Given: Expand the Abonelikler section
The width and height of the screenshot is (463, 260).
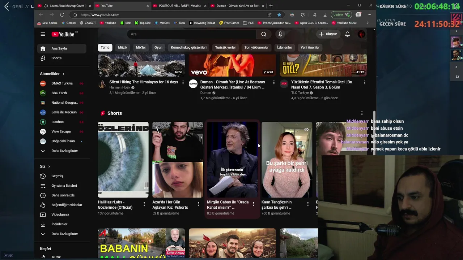Looking at the screenshot, I should (x=52, y=74).
